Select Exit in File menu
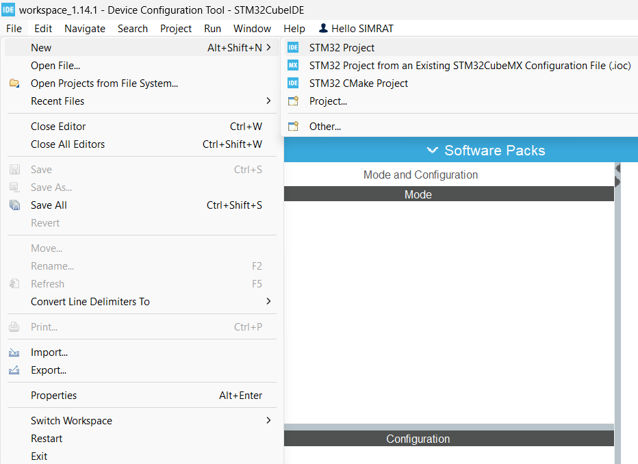The image size is (638, 464). point(142,456)
